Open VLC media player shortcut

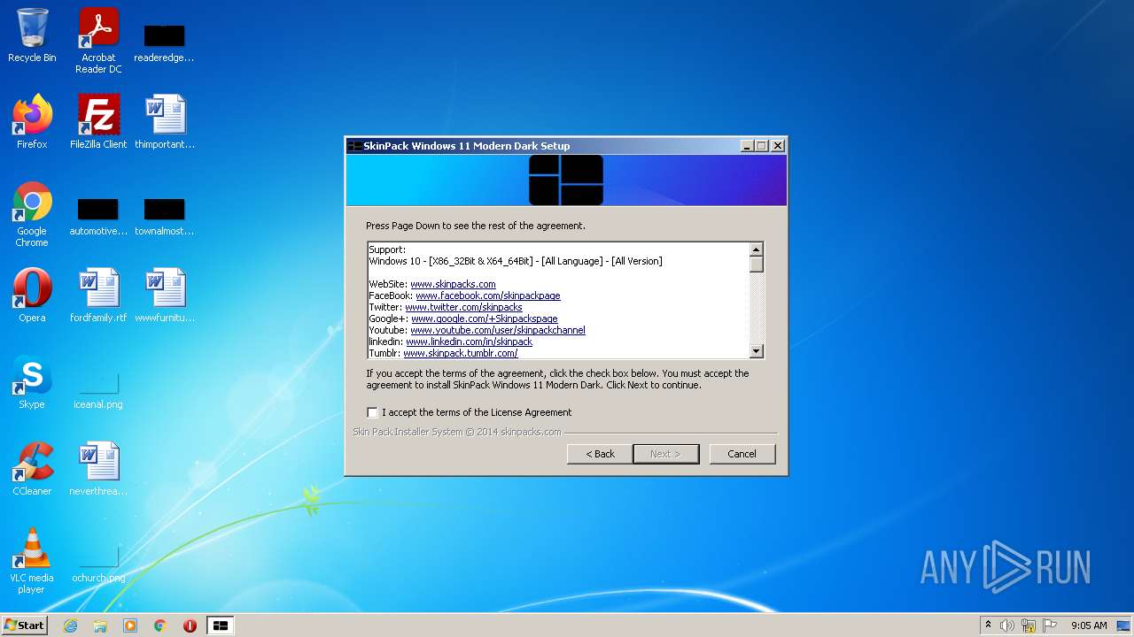coord(32,561)
